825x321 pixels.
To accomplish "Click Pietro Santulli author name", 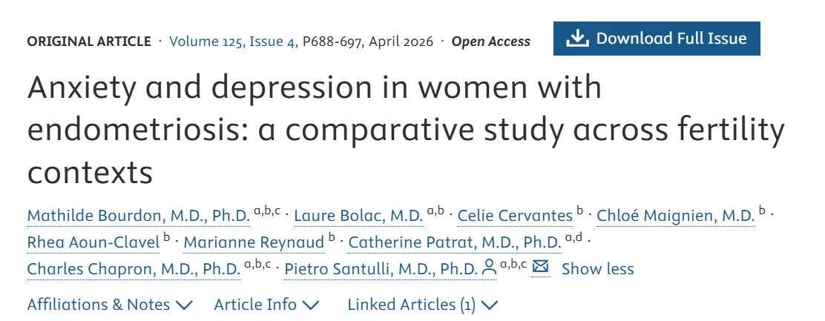I will 381,268.
